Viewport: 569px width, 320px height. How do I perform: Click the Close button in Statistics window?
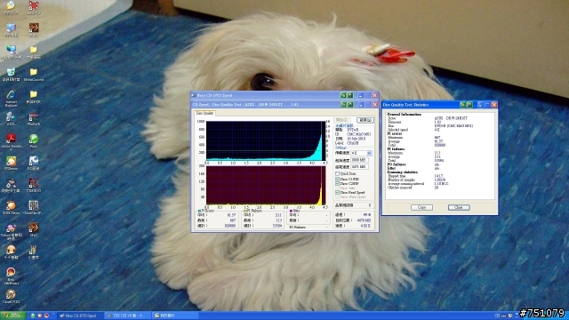(x=459, y=207)
